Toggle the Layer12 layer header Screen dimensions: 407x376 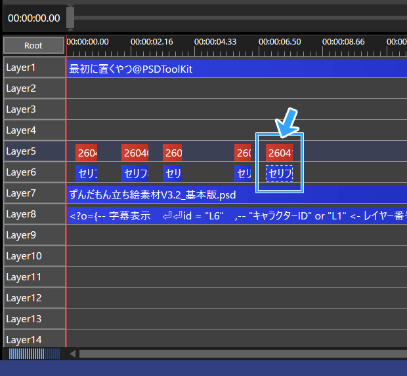tap(33, 298)
